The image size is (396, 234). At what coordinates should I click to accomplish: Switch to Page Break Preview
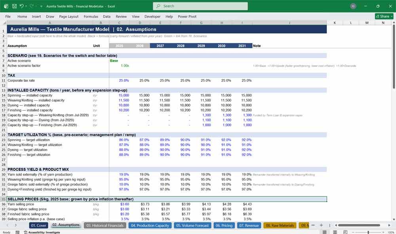[345, 232]
